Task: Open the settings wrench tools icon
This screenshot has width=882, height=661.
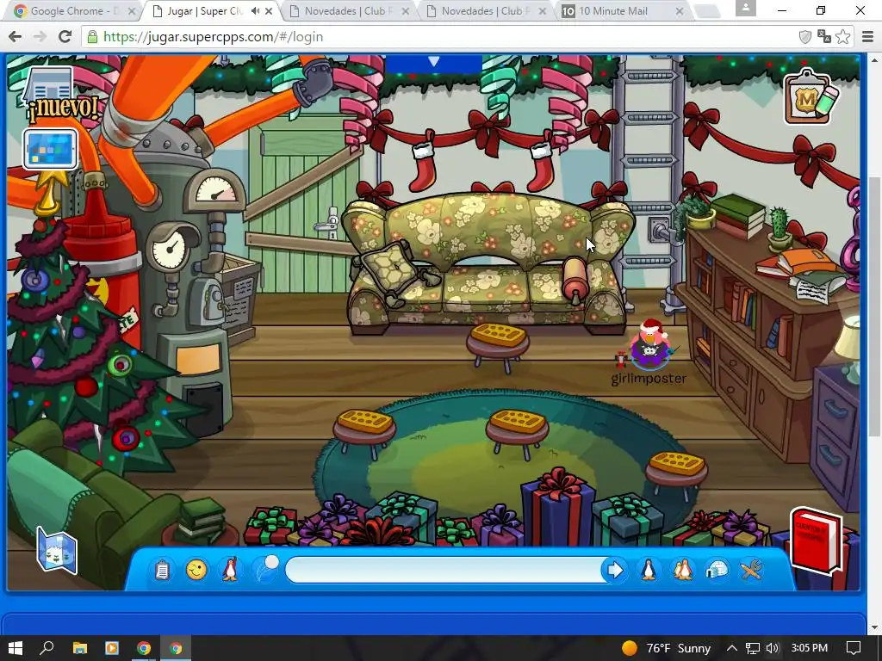Action: (751, 570)
